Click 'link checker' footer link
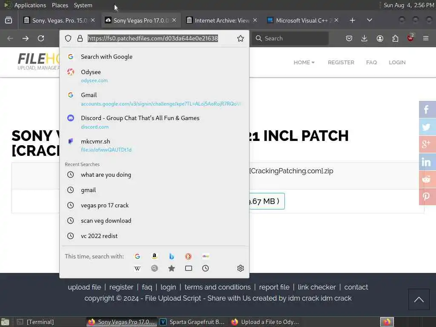The image size is (436, 327). [x=317, y=287]
